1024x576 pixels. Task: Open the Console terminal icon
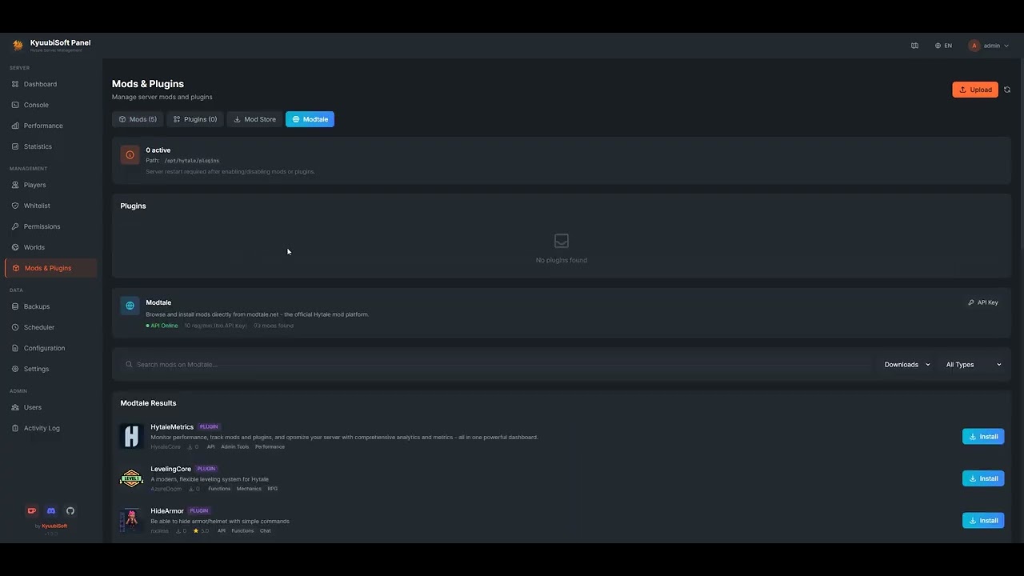pyautogui.click(x=15, y=105)
